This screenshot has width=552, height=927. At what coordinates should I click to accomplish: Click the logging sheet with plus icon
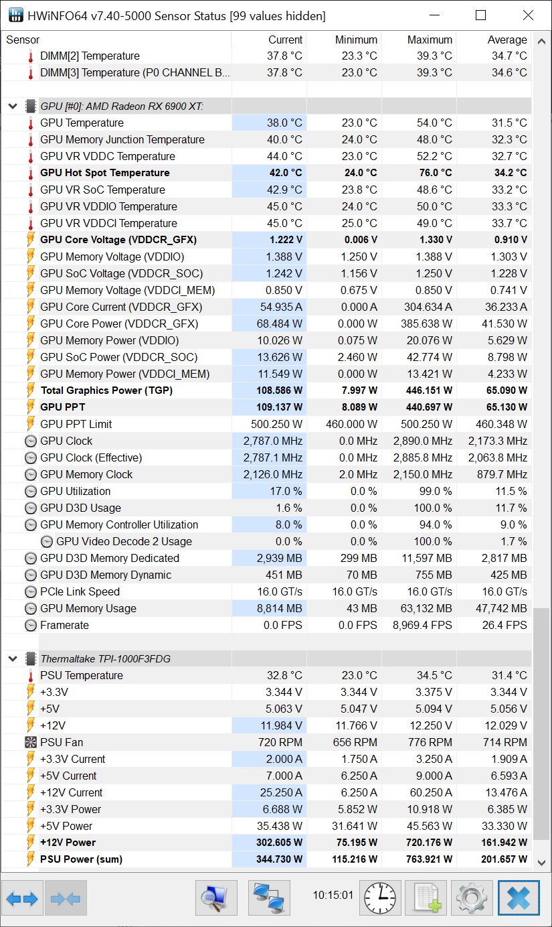pyautogui.click(x=426, y=898)
